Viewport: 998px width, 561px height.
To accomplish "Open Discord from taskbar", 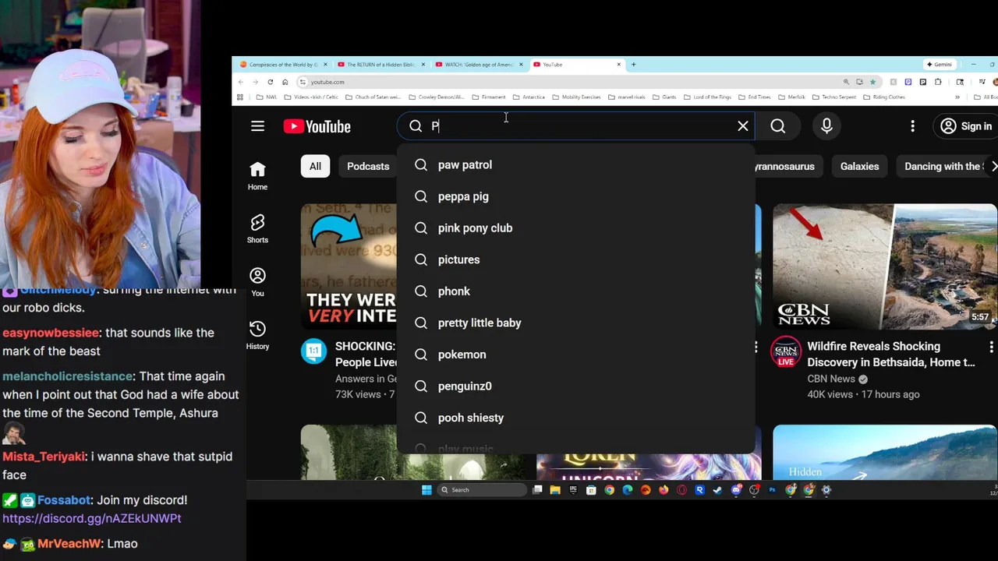I will pyautogui.click(x=736, y=490).
